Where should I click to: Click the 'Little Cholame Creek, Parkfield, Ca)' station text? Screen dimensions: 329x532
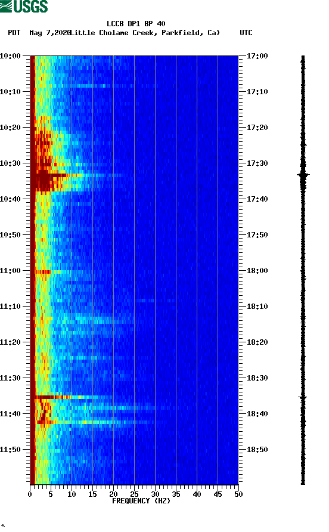pyautogui.click(x=145, y=33)
